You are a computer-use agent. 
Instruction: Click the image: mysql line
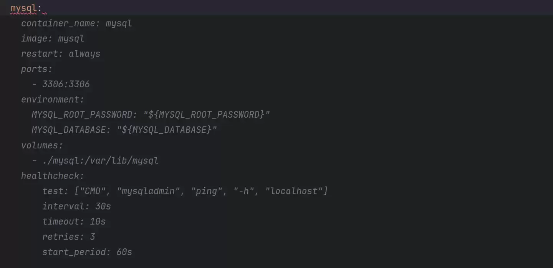coord(53,39)
